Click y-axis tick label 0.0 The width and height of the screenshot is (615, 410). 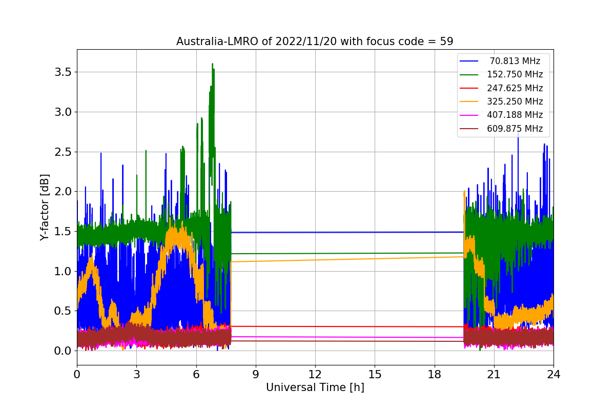63,351
